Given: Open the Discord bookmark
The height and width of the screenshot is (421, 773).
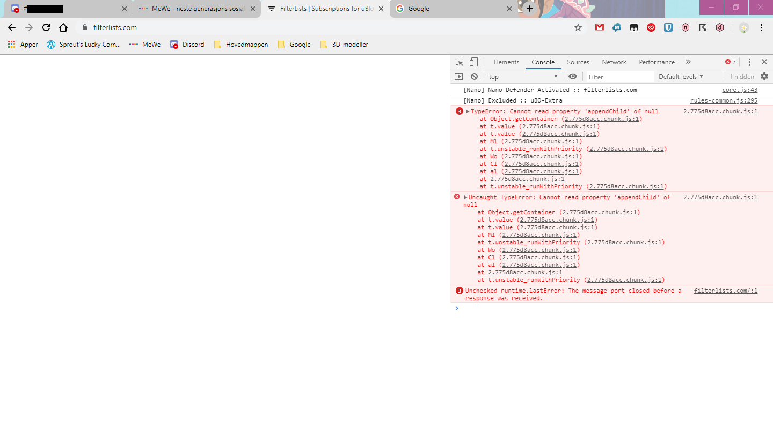Looking at the screenshot, I should 187,45.
